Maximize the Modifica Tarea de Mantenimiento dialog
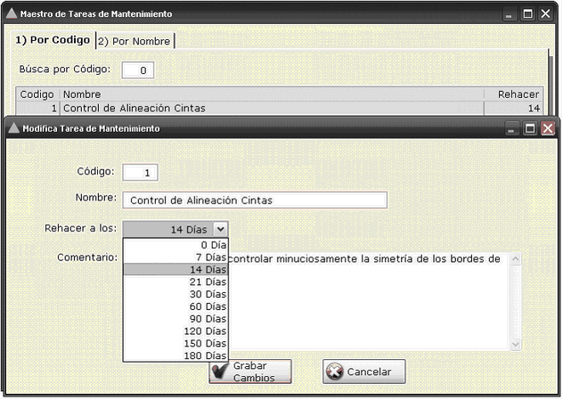This screenshot has width=563, height=400. 530,128
